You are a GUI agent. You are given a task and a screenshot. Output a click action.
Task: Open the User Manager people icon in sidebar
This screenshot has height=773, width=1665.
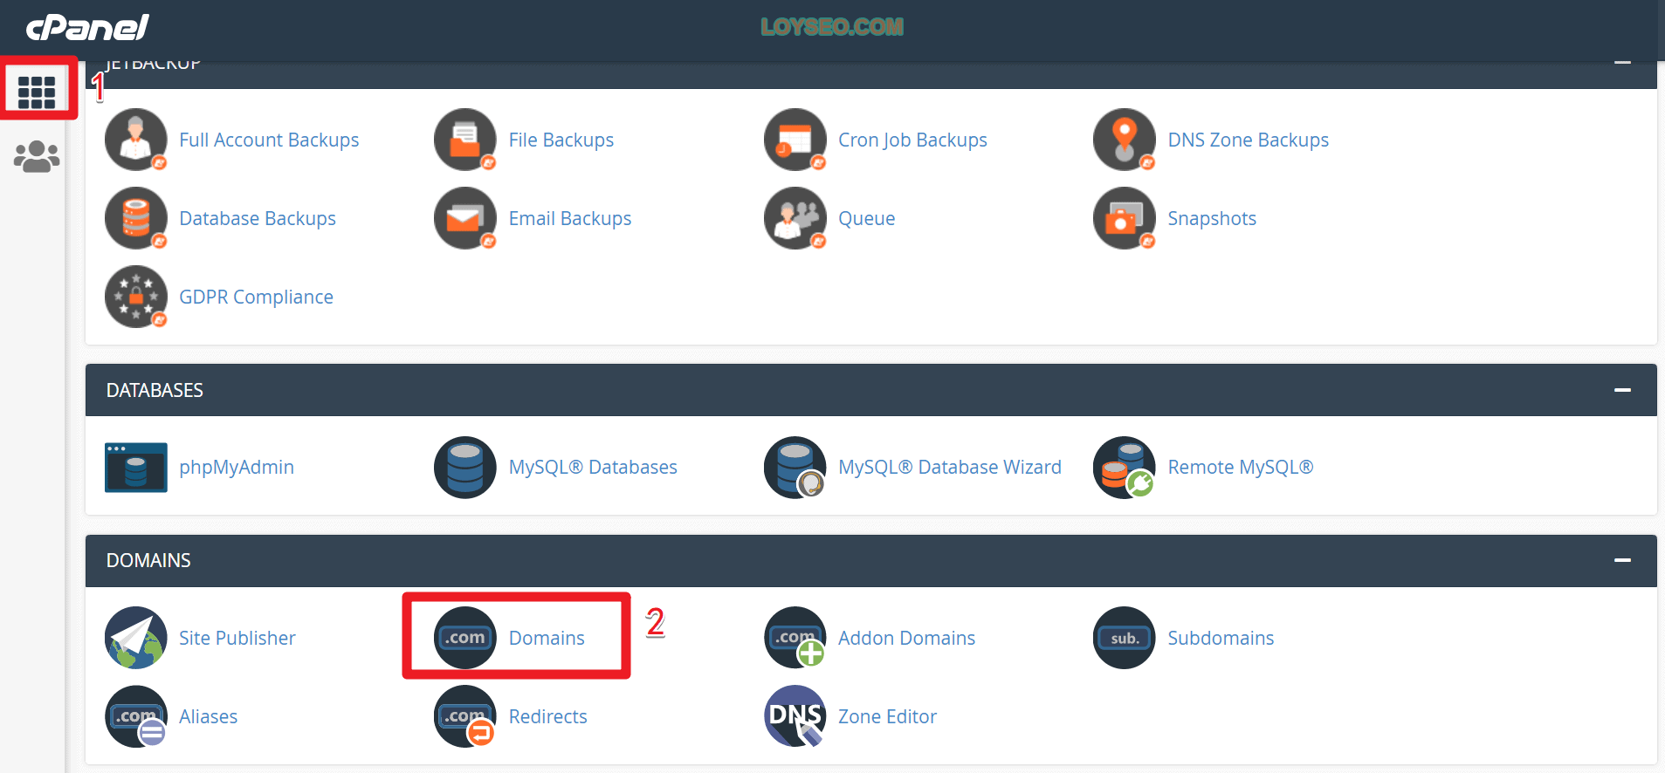tap(37, 157)
